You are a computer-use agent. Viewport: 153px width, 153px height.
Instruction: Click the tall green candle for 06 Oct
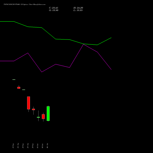click(48, 114)
